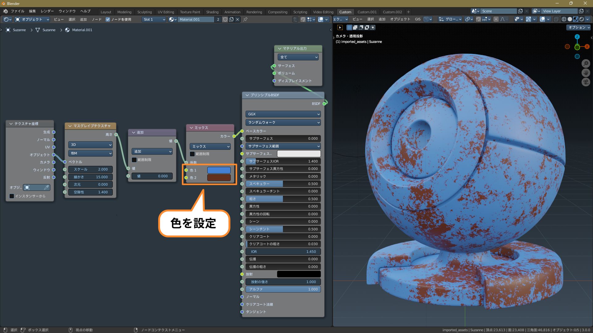This screenshot has height=333, width=593.
Task: Open the レンダー menu
Action: (x=47, y=11)
